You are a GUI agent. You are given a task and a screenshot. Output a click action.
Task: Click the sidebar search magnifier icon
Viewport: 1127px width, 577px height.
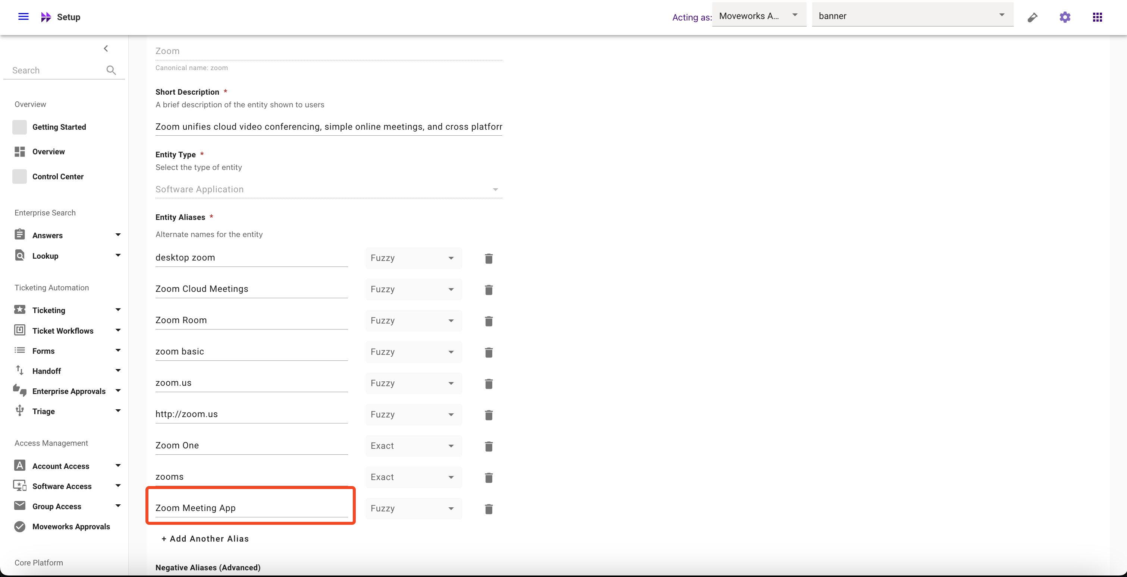click(111, 70)
